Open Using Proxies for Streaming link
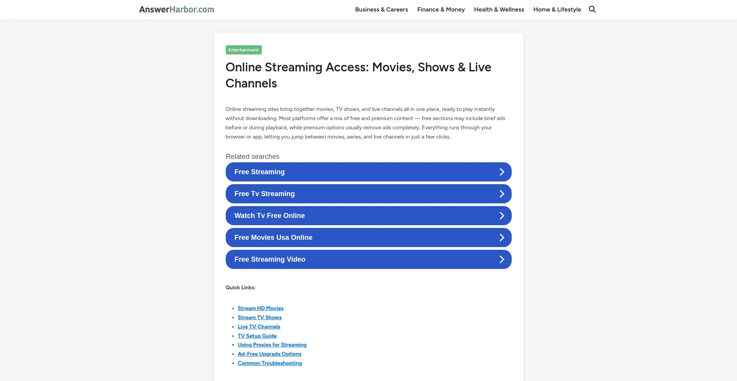737x381 pixels. [272, 345]
